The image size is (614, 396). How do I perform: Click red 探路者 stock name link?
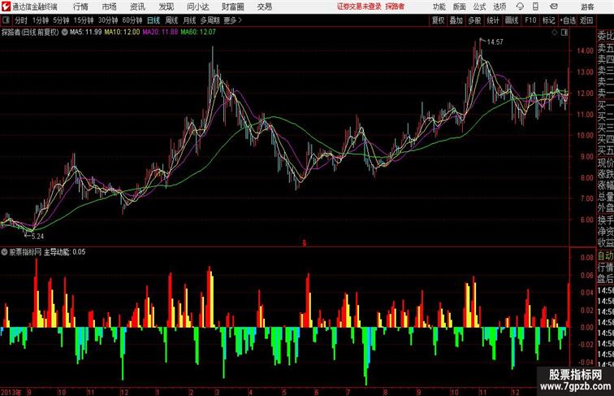pyautogui.click(x=395, y=7)
